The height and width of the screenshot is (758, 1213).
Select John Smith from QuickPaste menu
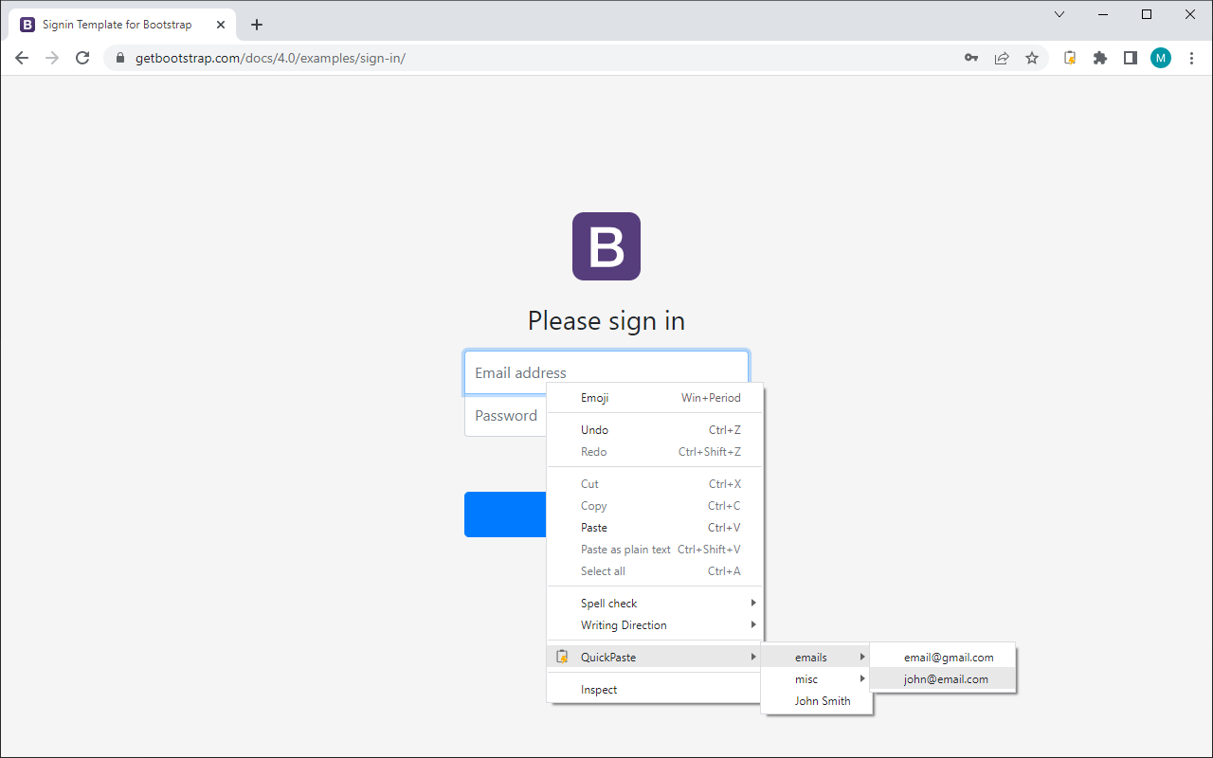[822, 700]
